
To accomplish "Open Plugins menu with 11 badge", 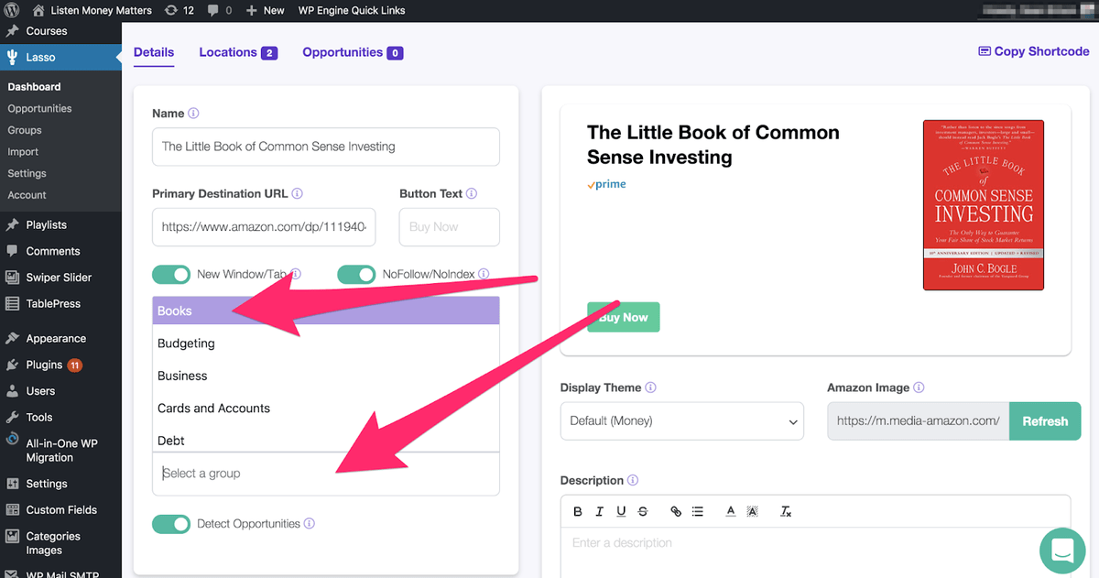I will pos(44,365).
